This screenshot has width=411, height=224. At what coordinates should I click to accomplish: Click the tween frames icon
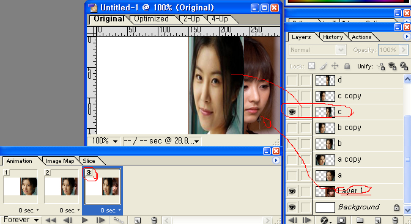click(x=119, y=220)
